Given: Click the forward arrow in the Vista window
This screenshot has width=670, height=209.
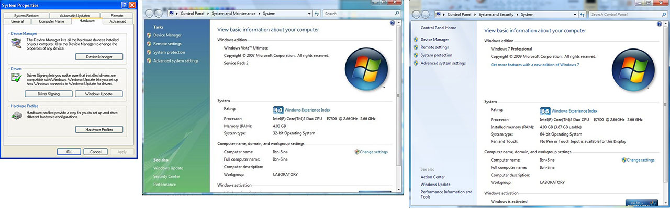Looking at the screenshot, I should [160, 13].
